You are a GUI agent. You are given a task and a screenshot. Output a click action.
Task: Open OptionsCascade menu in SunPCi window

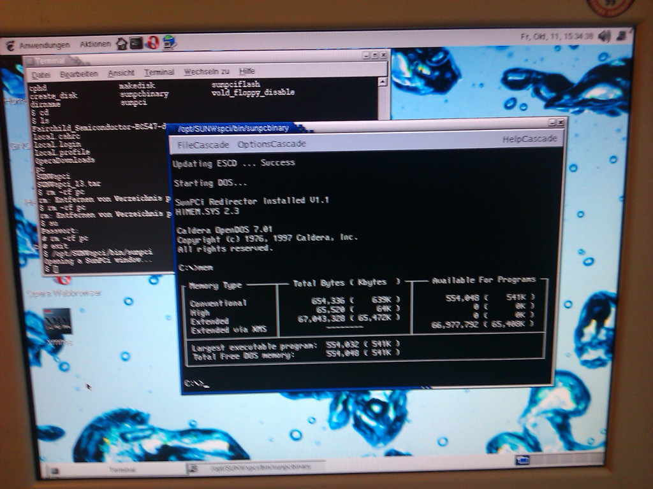tap(272, 144)
